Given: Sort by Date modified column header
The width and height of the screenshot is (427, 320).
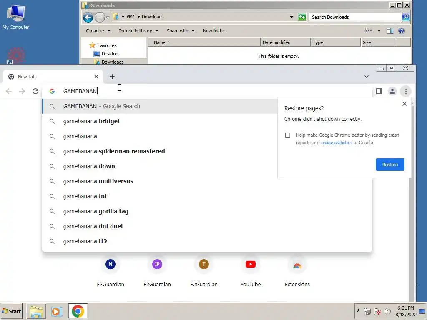Looking at the screenshot, I should [286, 42].
